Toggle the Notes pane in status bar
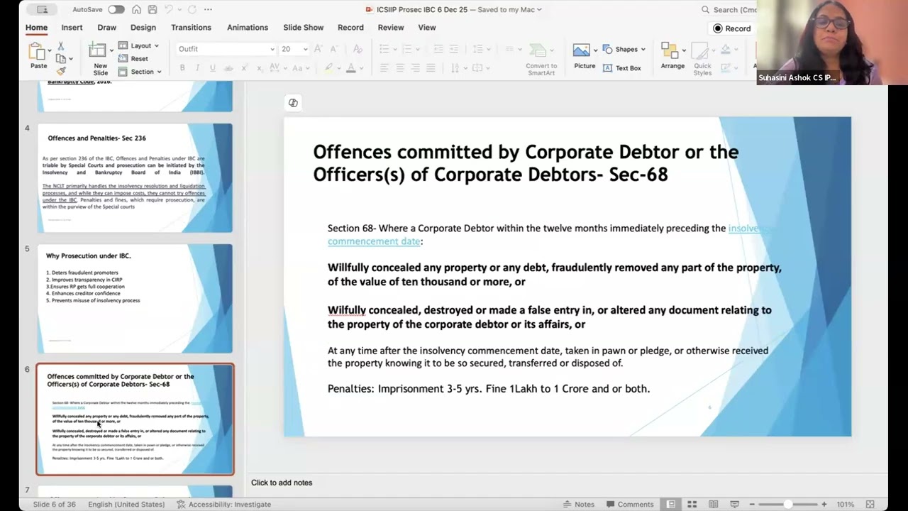 click(x=579, y=505)
